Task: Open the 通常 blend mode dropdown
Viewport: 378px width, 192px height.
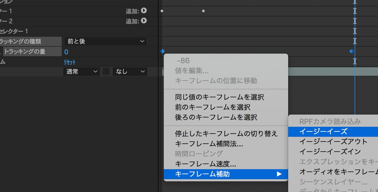Action: [81, 72]
